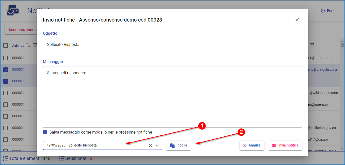Click the table vertical scrollbar thumb
Viewport: 345px width, 165px height.
(x=342, y=45)
